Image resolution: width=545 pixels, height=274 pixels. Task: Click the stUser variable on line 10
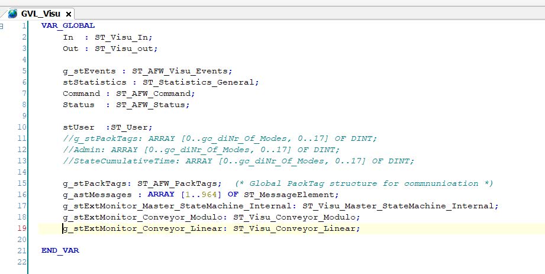point(76,127)
